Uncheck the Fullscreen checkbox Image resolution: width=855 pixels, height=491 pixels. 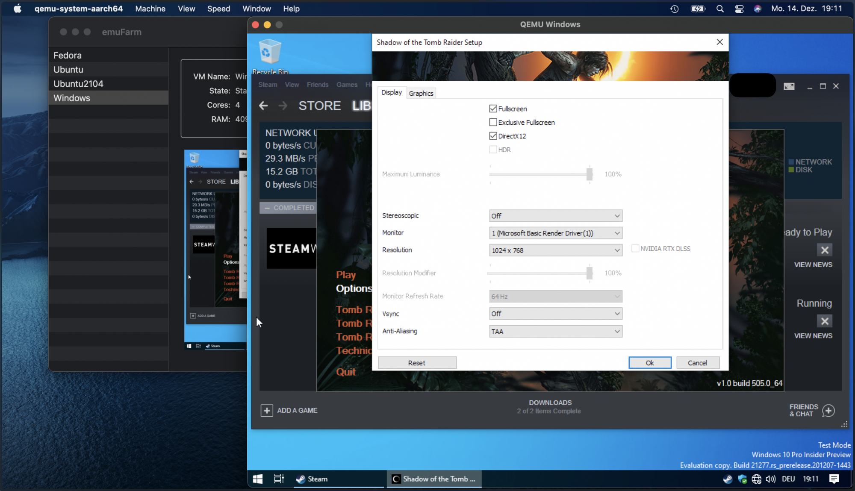pyautogui.click(x=493, y=109)
